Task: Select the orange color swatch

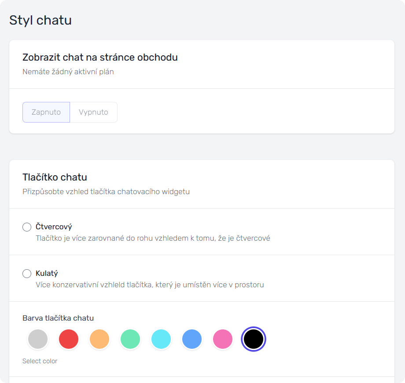Action: [99, 340]
